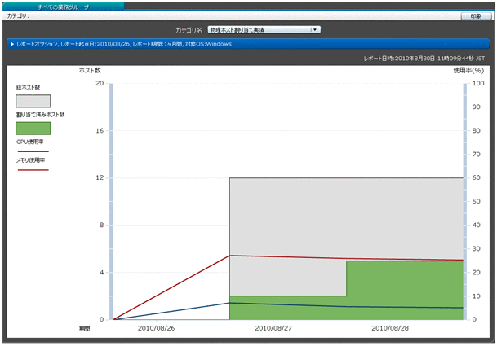497x346 pixels.
Task: Click the blue CPU使用率 legend line
Action: [x=33, y=151]
